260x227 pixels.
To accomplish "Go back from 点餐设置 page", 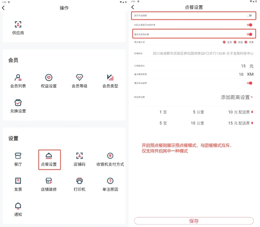I will (133, 7).
